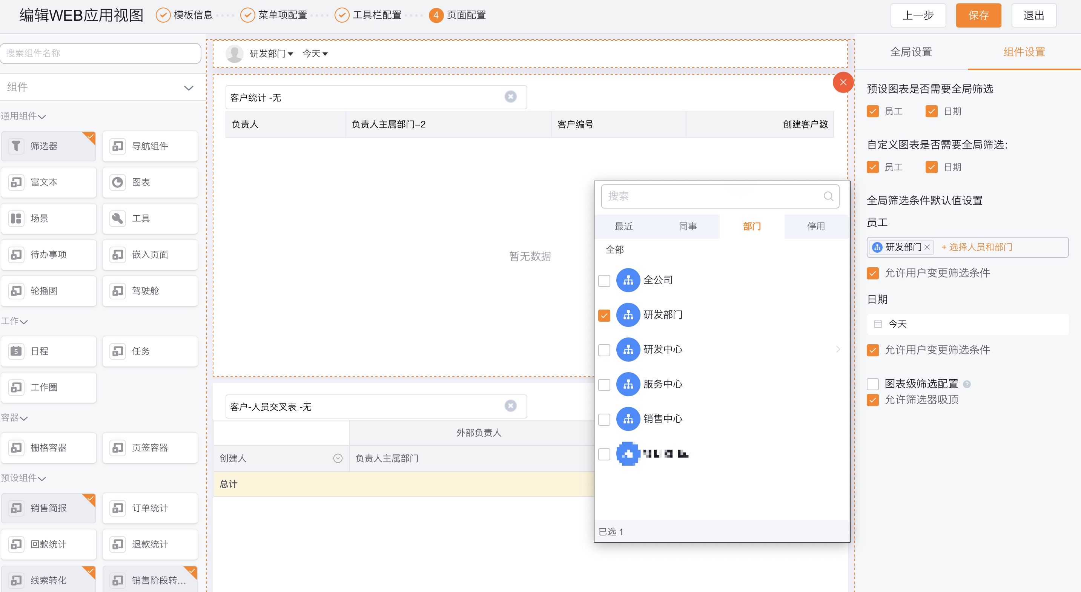Screen dimensions: 1081x592
Task: Check the 全公司 department checkbox
Action: (x=604, y=280)
